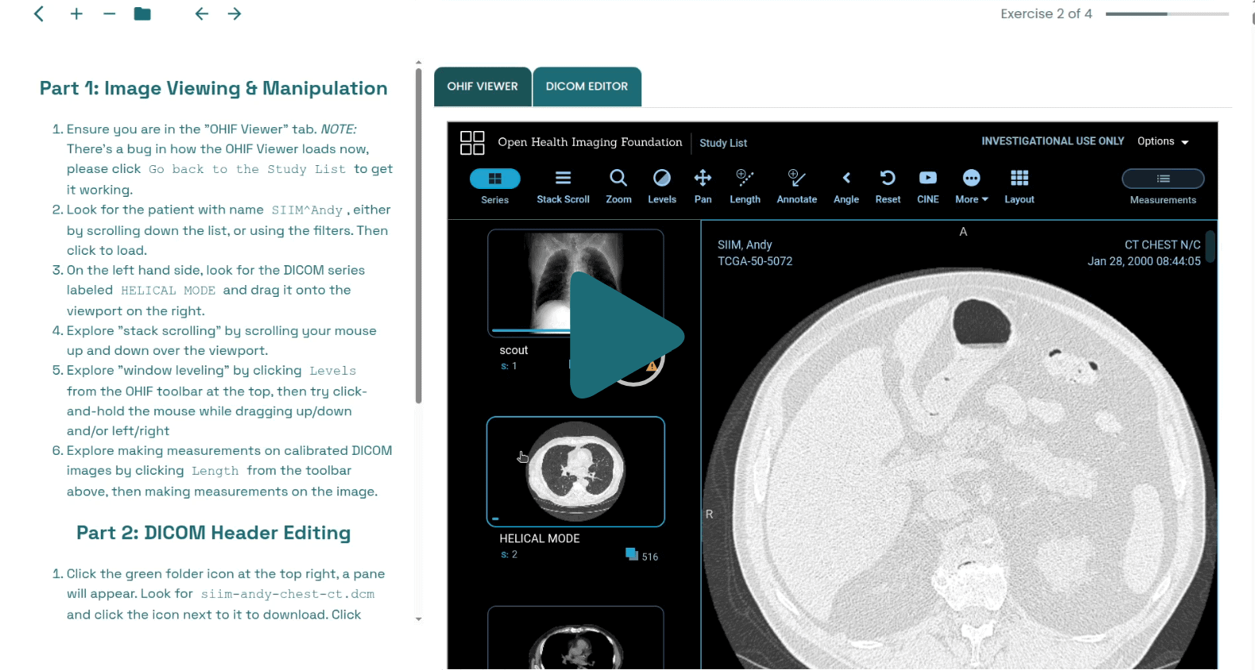Screen dimensions: 1255x670
Task: Click the 'Open Health Imaging Foundation' title
Action: 590,142
